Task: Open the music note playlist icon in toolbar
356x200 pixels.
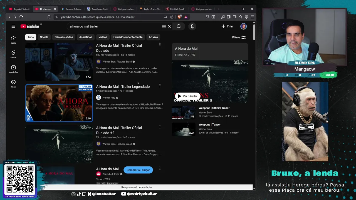Action: pos(223,17)
